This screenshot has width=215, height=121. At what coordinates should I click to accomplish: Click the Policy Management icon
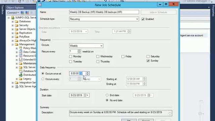(20, 48)
